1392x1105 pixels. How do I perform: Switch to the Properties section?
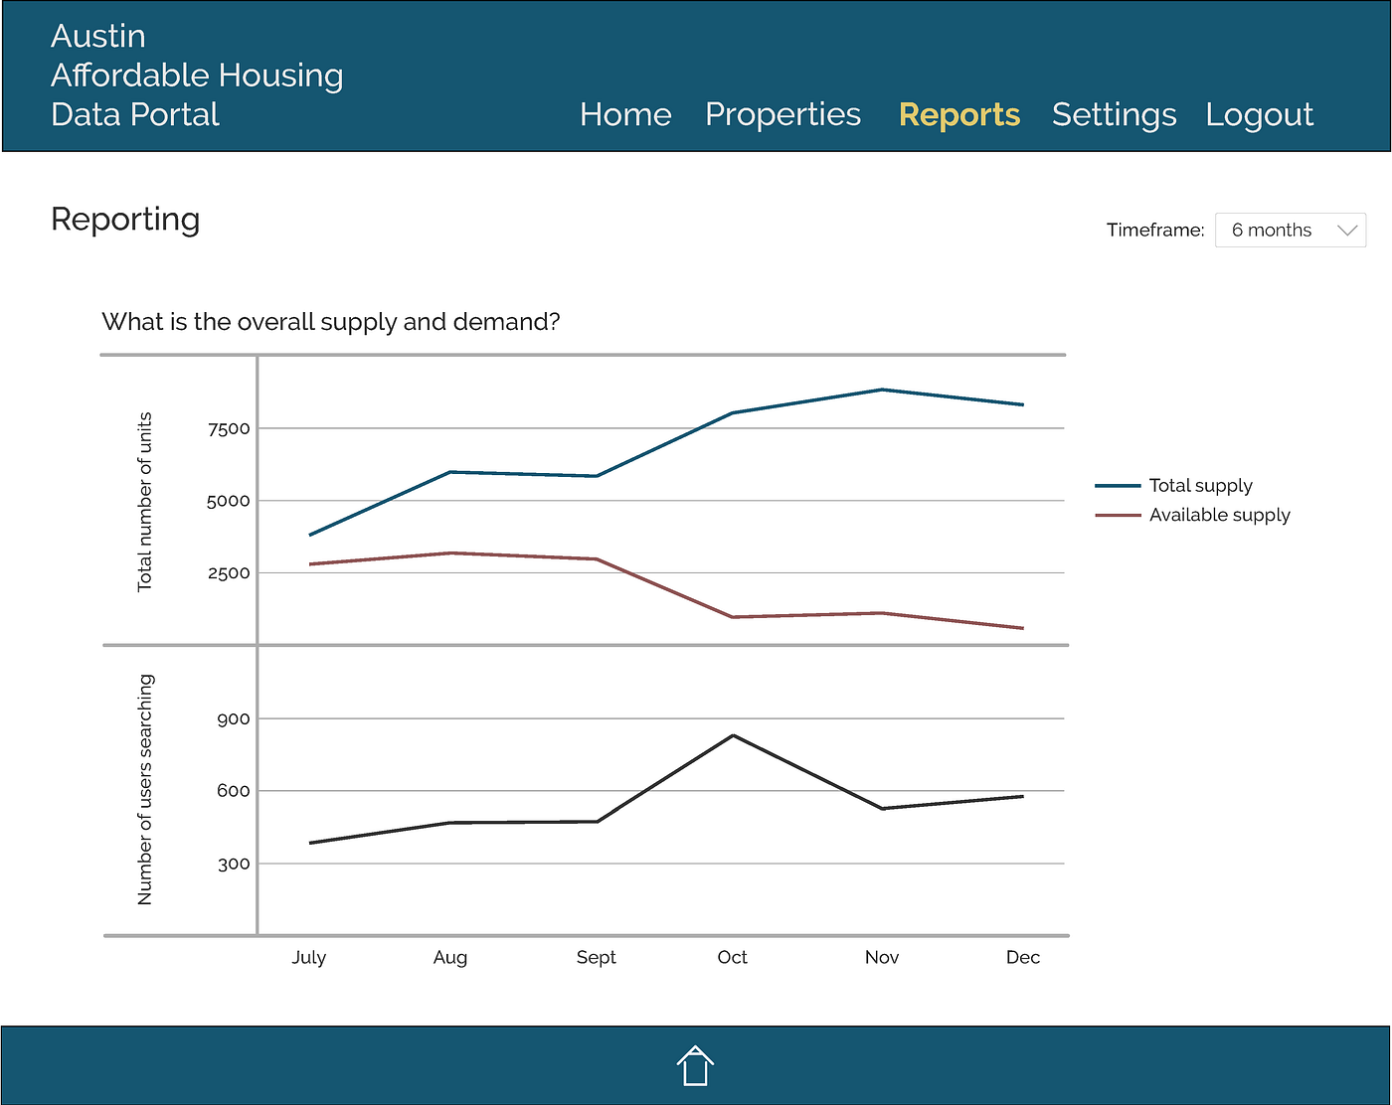click(783, 114)
